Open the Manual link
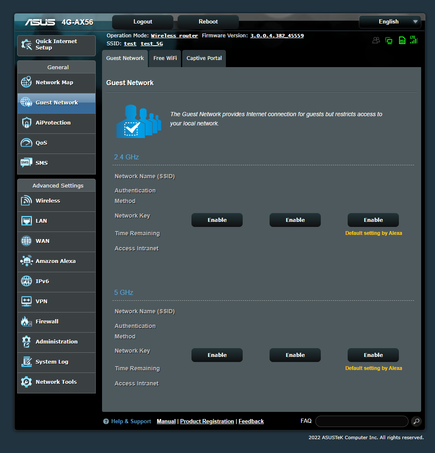The image size is (435, 453). tap(166, 421)
